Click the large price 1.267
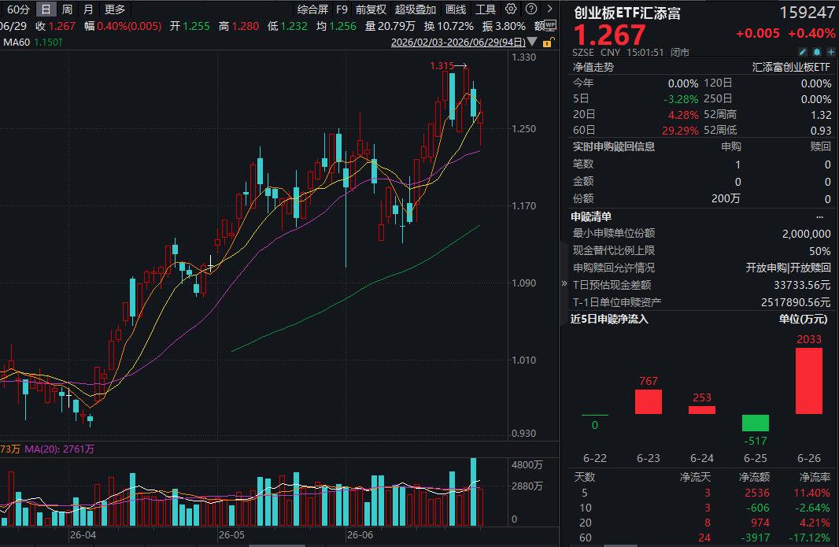Screen dimensions: 839x547 coord(609,35)
